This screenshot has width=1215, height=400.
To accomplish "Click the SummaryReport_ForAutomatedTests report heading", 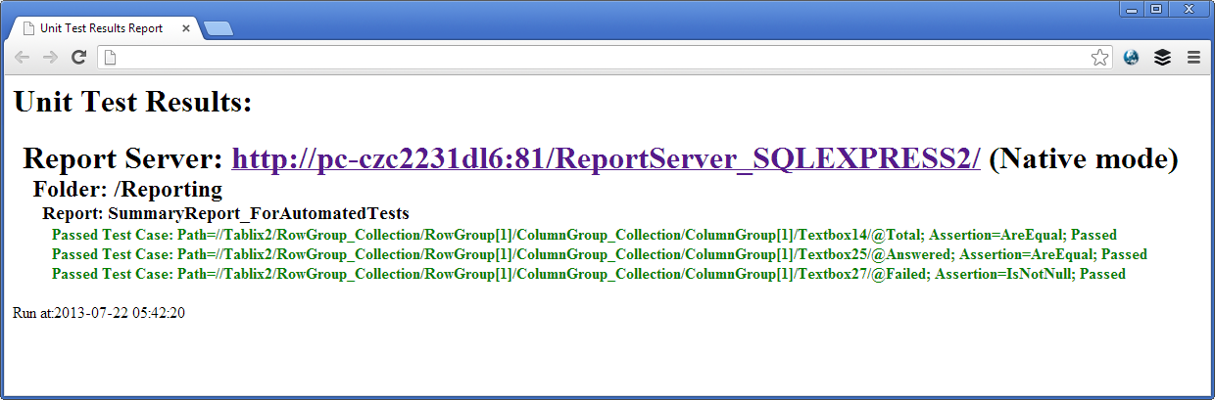I will tap(225, 212).
